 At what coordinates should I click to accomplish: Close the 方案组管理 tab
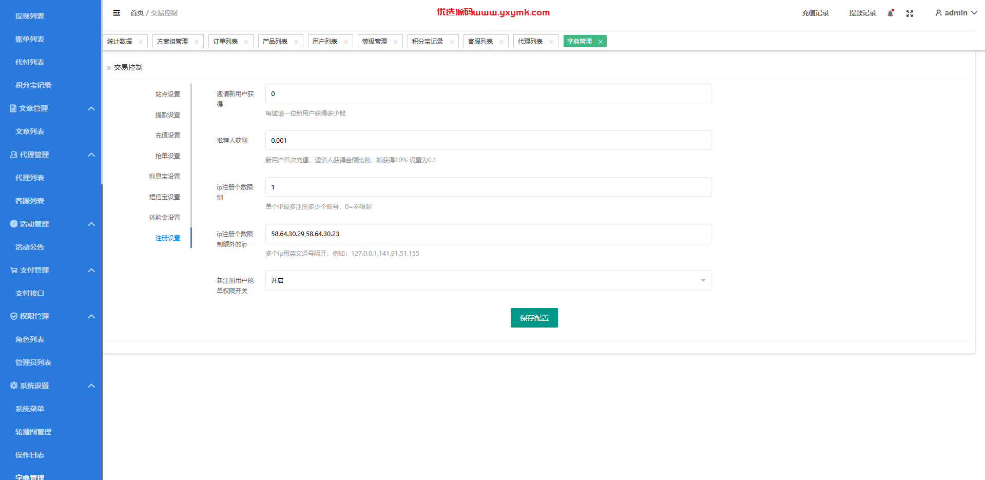197,42
